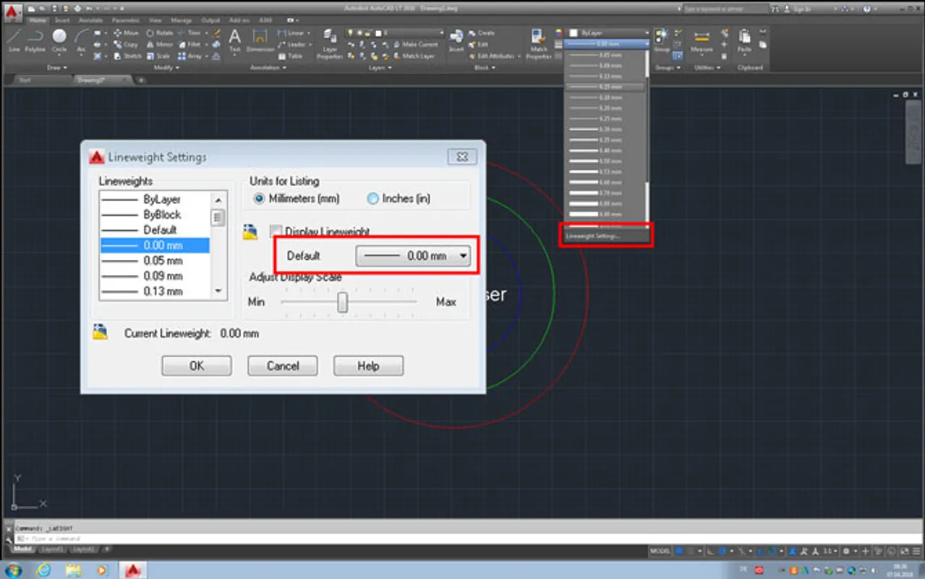Enable the Display Lineweight checkbox
Viewport: 925px width, 579px height.
[276, 231]
